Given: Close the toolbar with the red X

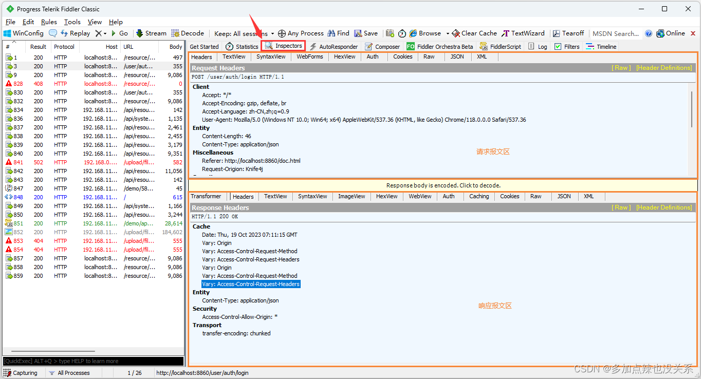Looking at the screenshot, I should [x=693, y=33].
